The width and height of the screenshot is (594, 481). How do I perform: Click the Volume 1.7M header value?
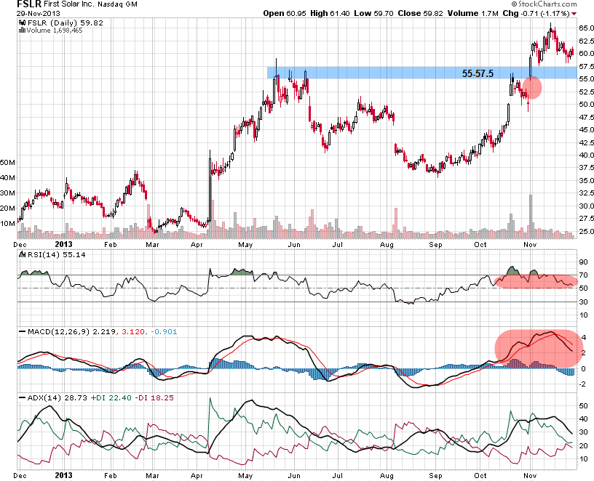(x=472, y=13)
